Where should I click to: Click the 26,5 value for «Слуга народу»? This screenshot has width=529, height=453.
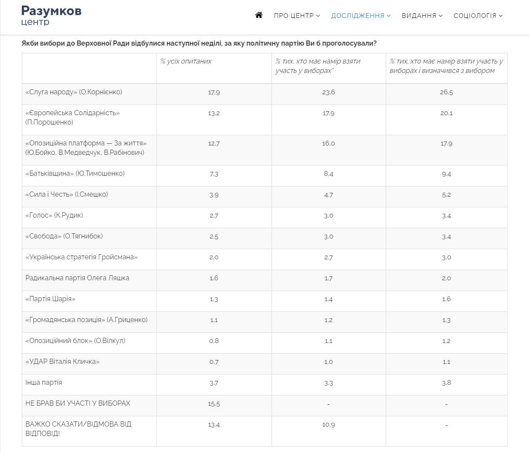(x=446, y=93)
